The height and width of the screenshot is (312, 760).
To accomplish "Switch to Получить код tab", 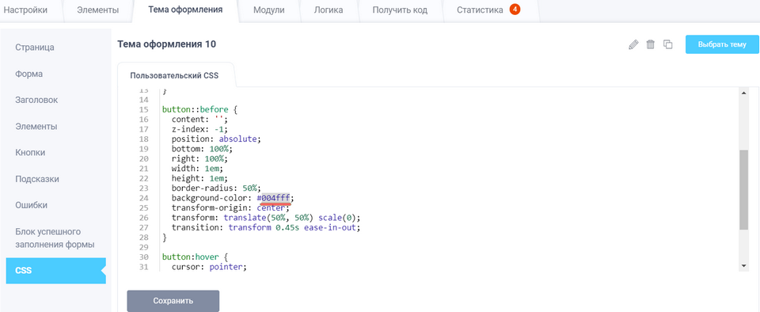I will click(x=400, y=10).
